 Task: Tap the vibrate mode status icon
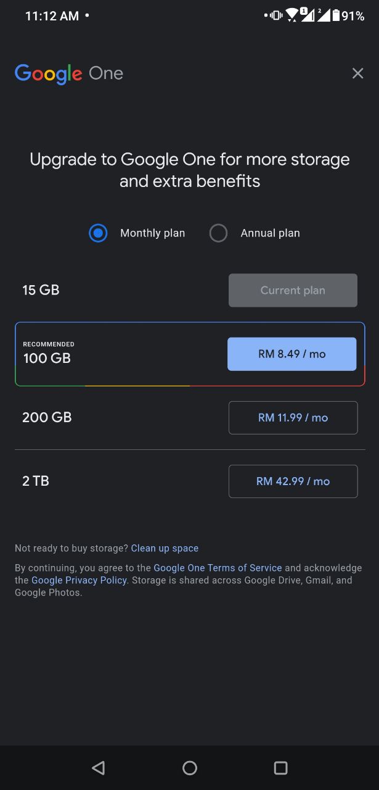[275, 16]
